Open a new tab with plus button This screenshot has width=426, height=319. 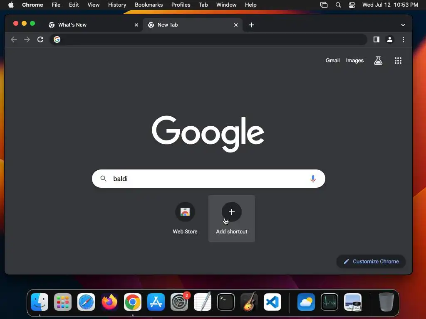252,25
